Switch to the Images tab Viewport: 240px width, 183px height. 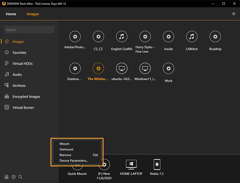click(x=33, y=14)
